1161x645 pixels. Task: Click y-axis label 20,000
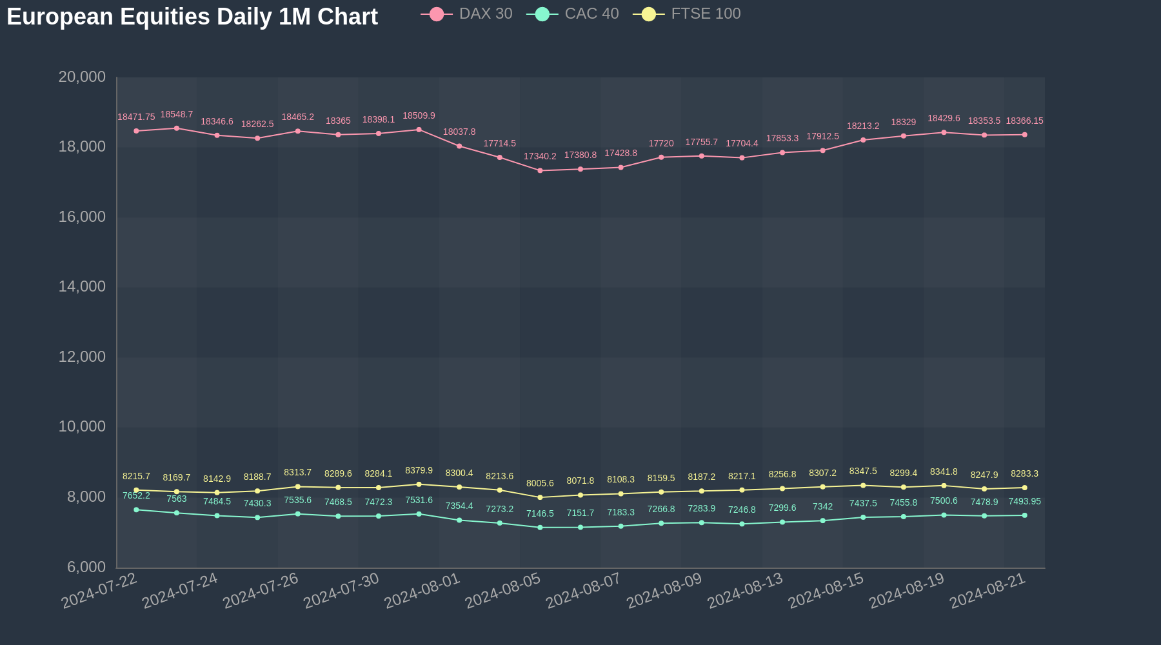(x=82, y=77)
